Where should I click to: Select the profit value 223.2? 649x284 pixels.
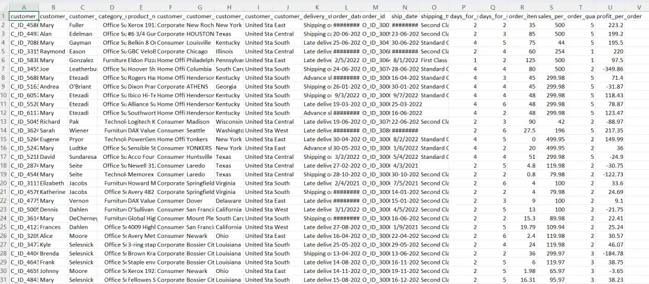(610, 25)
